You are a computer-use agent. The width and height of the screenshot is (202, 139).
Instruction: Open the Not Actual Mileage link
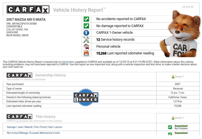[x=17, y=133]
